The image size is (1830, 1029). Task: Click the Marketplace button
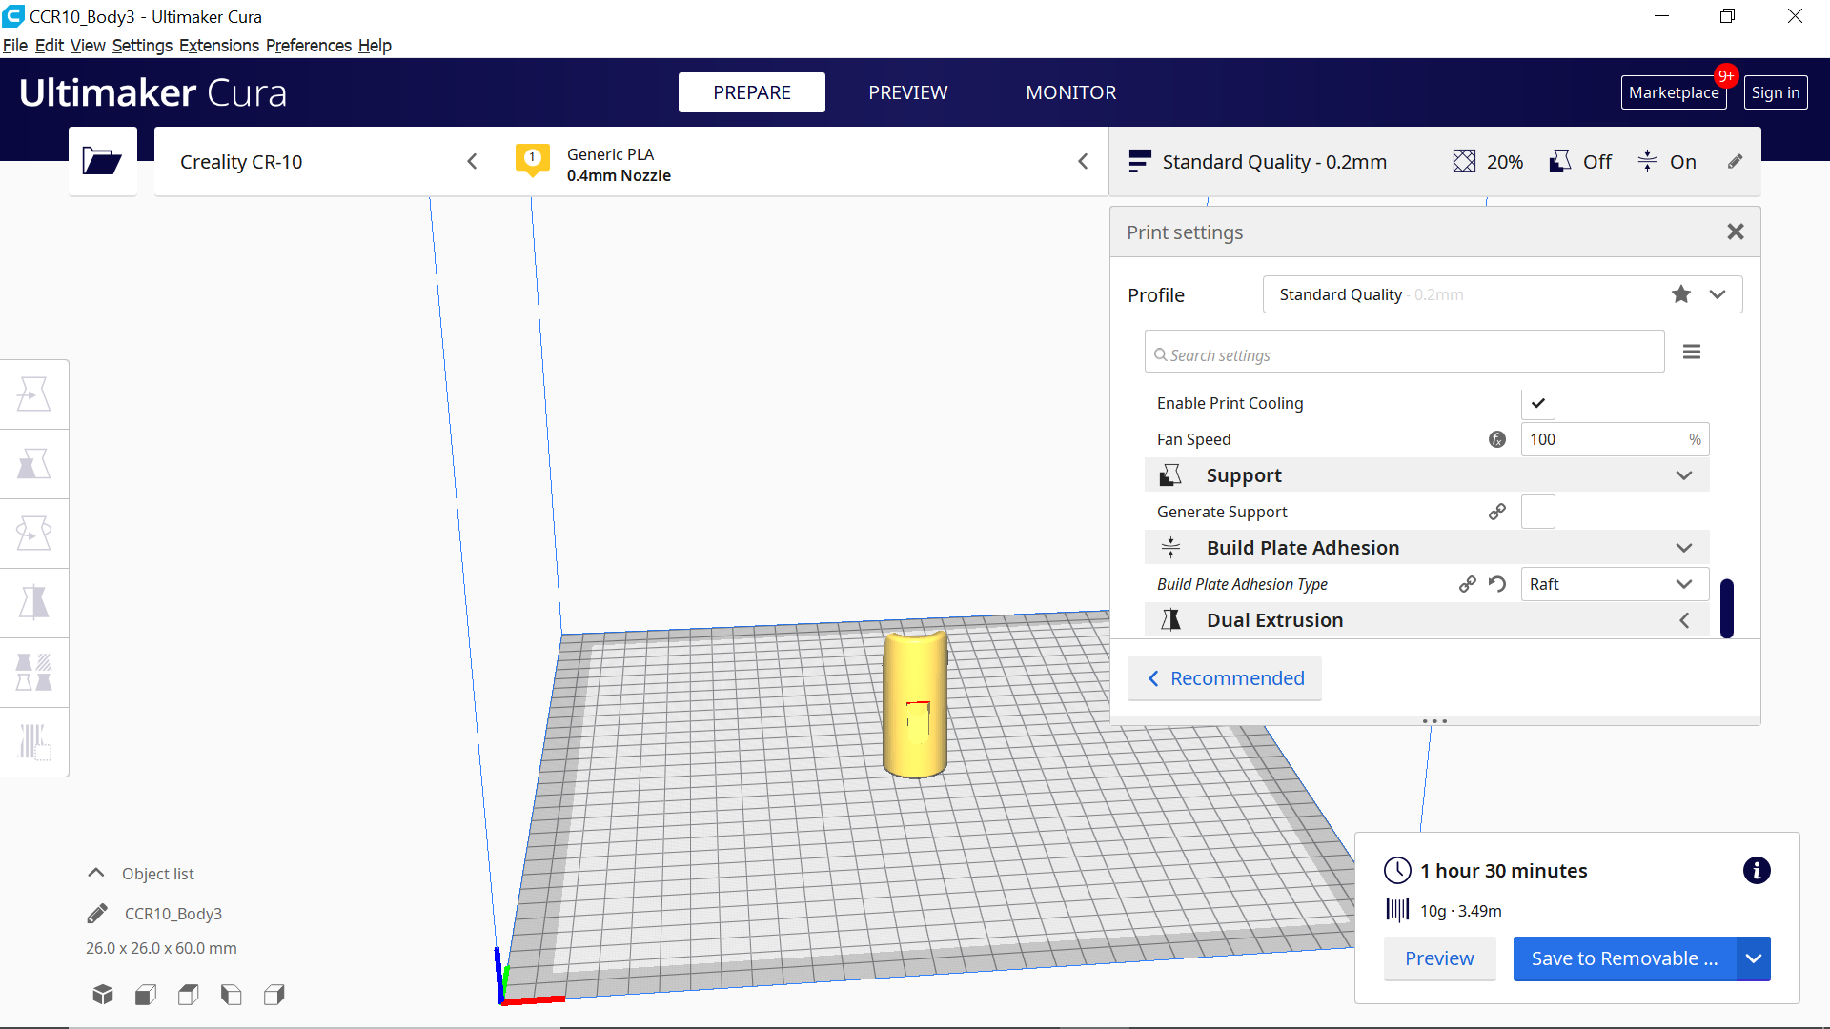tap(1673, 92)
